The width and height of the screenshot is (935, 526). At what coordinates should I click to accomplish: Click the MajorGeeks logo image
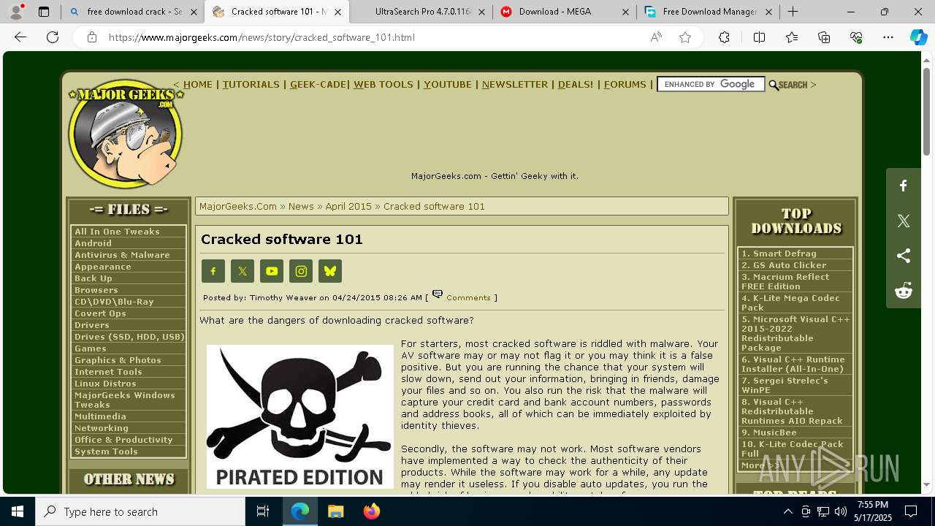pos(125,134)
